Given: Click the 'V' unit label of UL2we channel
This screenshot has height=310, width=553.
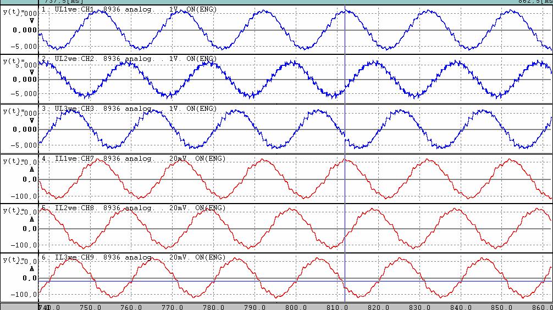Looking at the screenshot, I should (x=32, y=72).
